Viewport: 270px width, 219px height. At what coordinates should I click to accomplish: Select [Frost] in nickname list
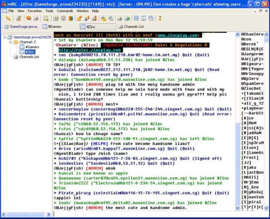pyautogui.click(x=250, y=157)
